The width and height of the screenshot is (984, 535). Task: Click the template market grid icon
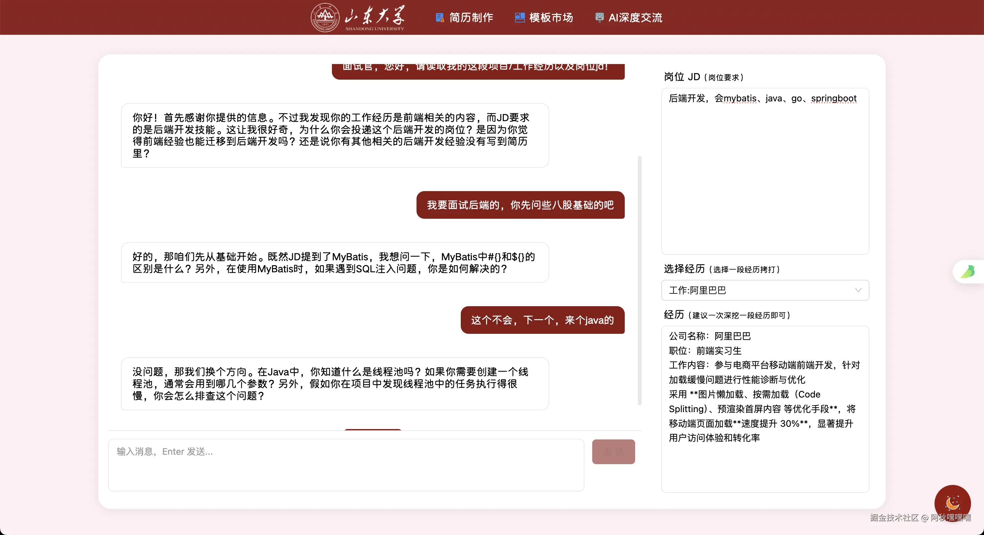click(x=520, y=18)
